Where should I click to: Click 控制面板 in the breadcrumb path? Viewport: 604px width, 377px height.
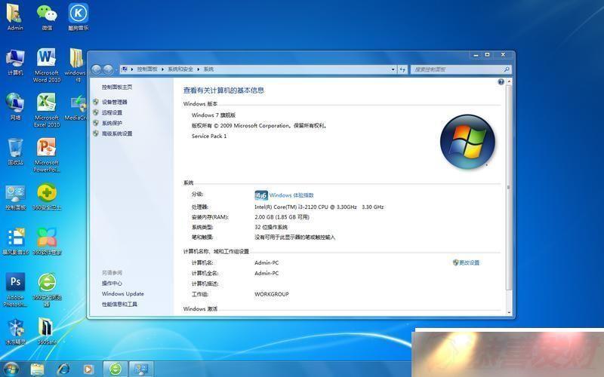click(147, 69)
